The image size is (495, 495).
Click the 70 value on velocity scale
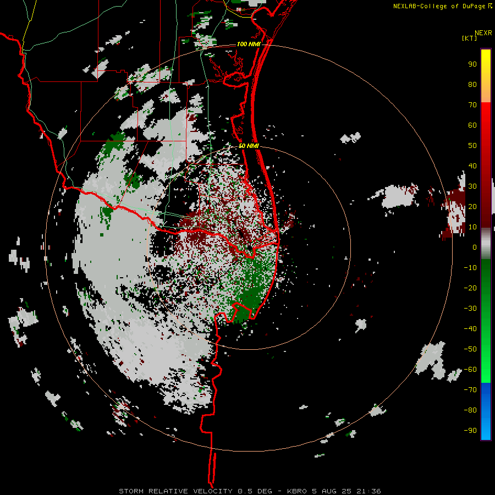[472, 105]
